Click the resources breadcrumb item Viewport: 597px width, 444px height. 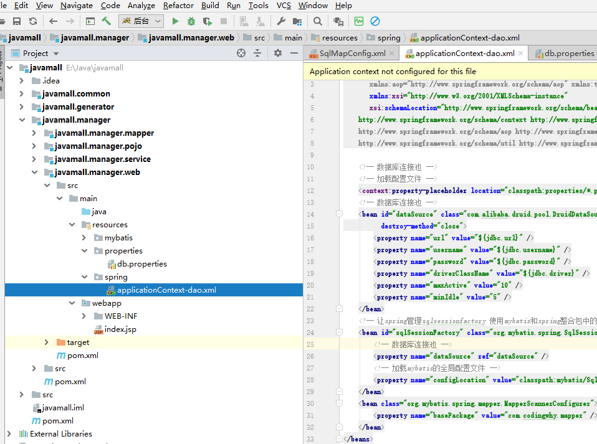click(x=340, y=38)
